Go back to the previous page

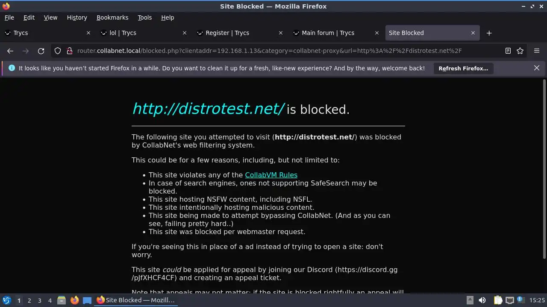pyautogui.click(x=10, y=51)
